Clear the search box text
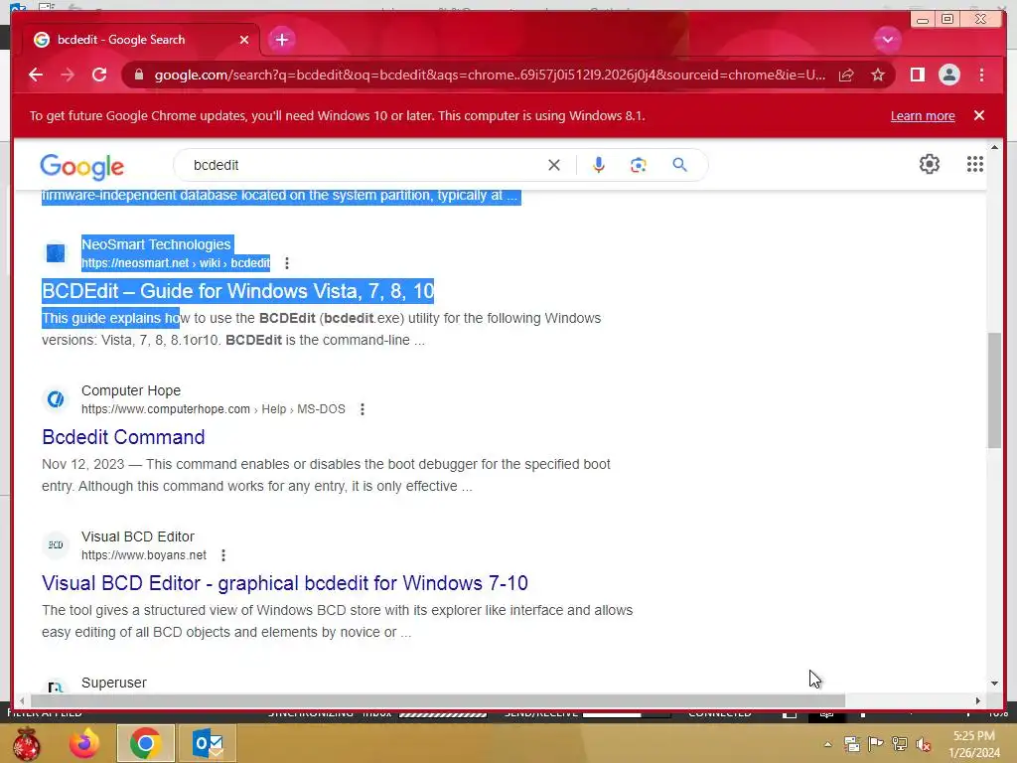 pyautogui.click(x=554, y=165)
